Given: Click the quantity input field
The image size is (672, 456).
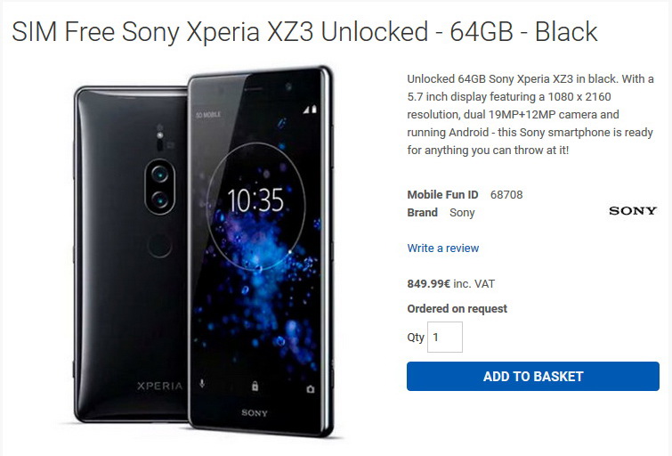Looking at the screenshot, I should pos(445,338).
